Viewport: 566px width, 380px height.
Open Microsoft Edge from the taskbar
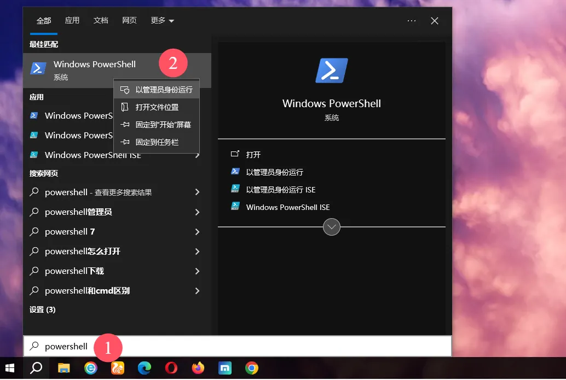[x=145, y=368]
